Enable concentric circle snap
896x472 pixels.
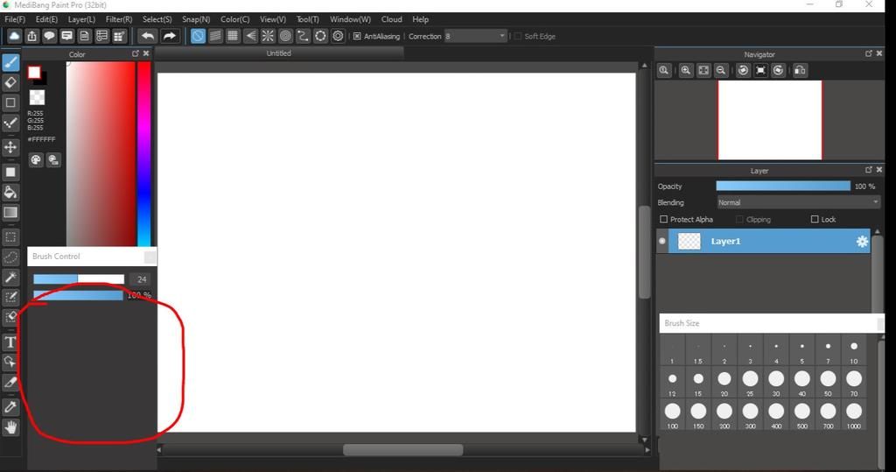coord(285,36)
